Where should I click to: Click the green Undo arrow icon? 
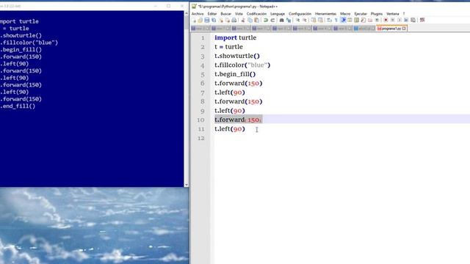click(266, 20)
